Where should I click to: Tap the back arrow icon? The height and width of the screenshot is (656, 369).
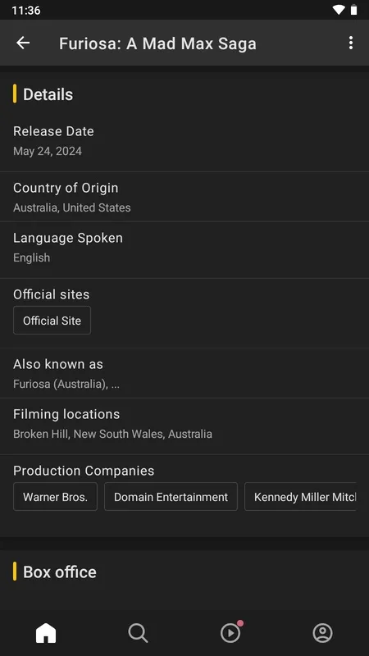pyautogui.click(x=23, y=43)
